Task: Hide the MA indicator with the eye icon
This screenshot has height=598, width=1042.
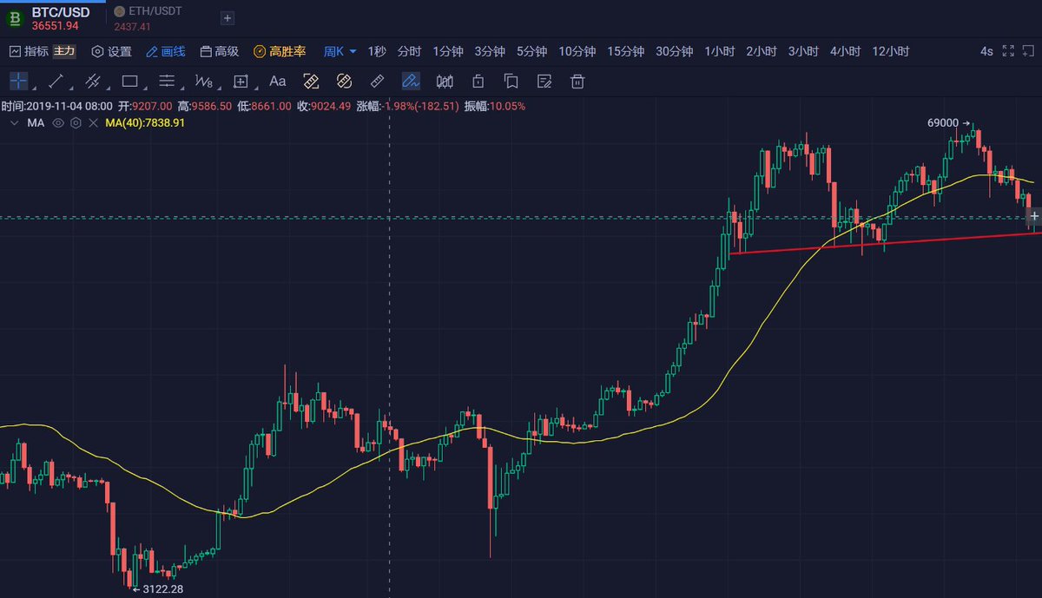Action: tap(58, 123)
